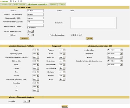The image size is (130, 108).
Task: Open the História tab
Action: (x=53, y=4)
